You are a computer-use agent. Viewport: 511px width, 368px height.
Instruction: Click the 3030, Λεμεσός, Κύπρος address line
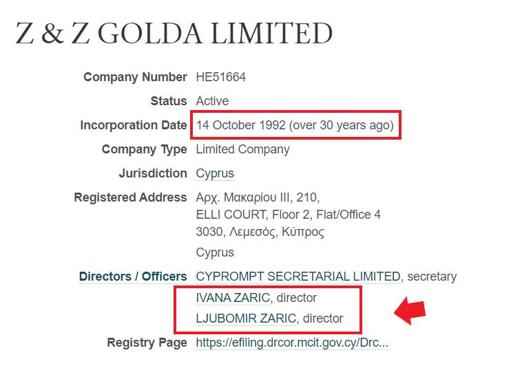[260, 232]
